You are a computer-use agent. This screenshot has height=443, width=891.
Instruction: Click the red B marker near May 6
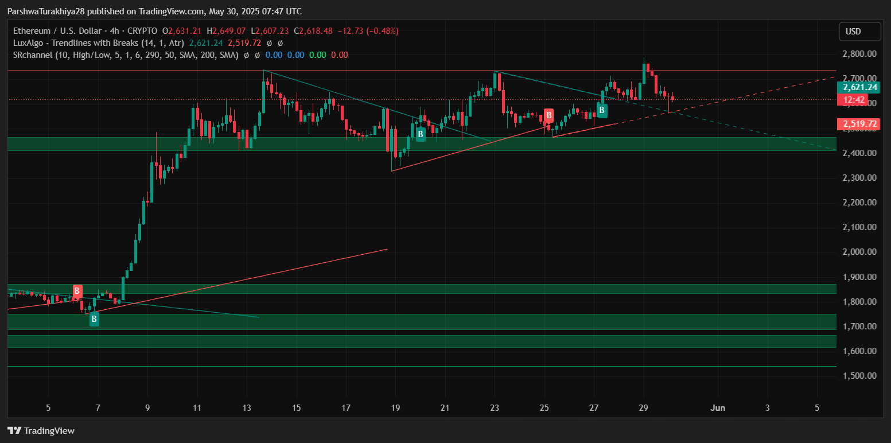tap(77, 291)
